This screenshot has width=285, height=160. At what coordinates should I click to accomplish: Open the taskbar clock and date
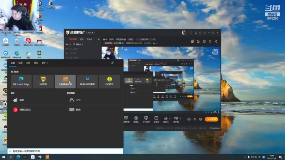272,157
